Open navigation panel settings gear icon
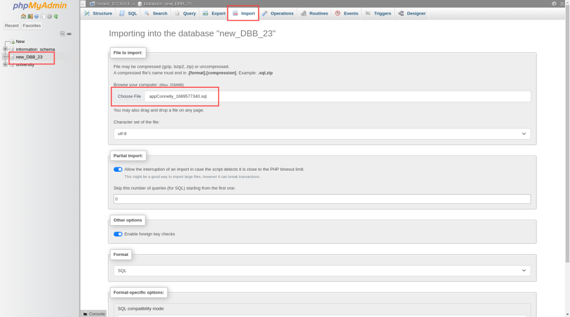570x317 pixels. (x=50, y=16)
